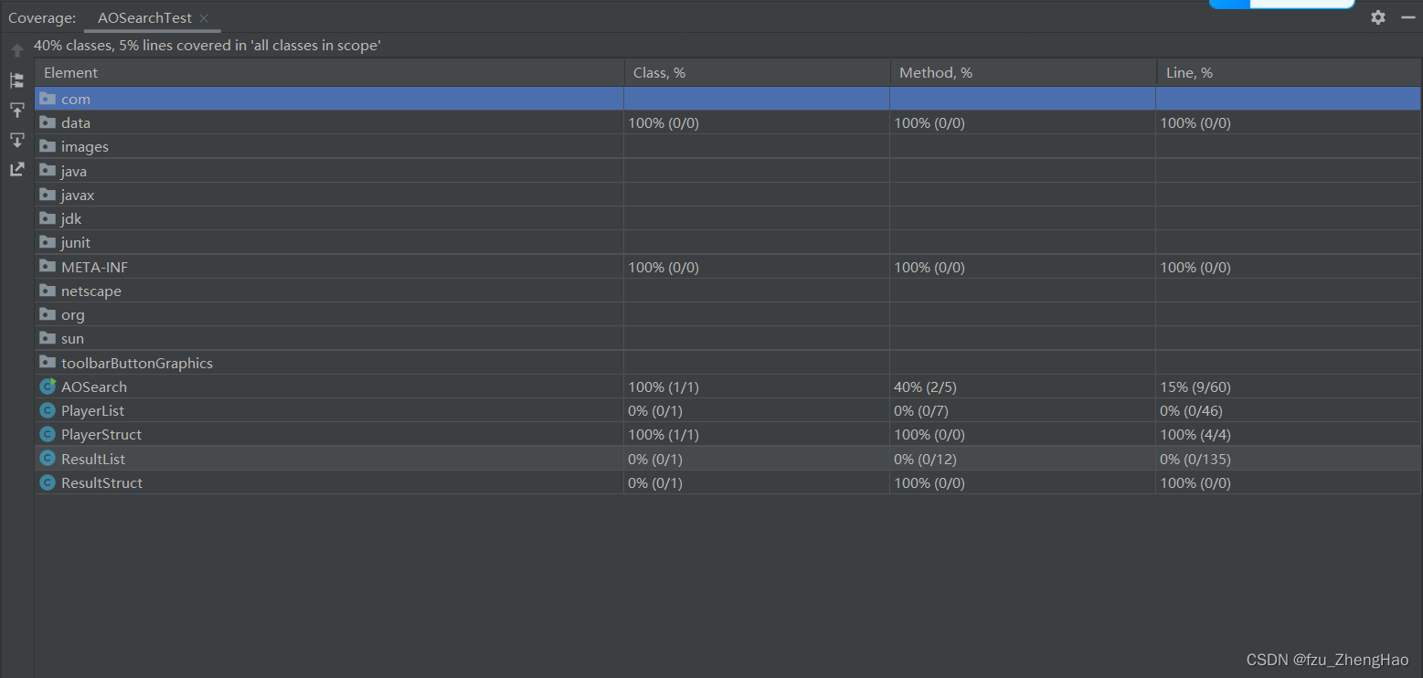The image size is (1423, 678).
Task: Click the autoscroll to source icon
Action: click(17, 111)
